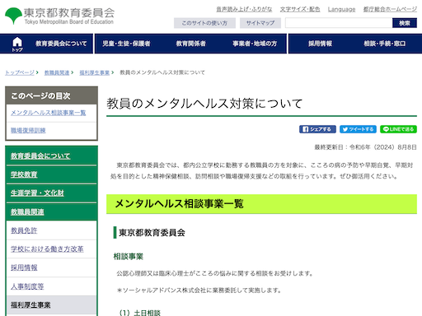Open 教育委員会について in the navigation bar
The width and height of the screenshot is (422, 316).
(61, 44)
